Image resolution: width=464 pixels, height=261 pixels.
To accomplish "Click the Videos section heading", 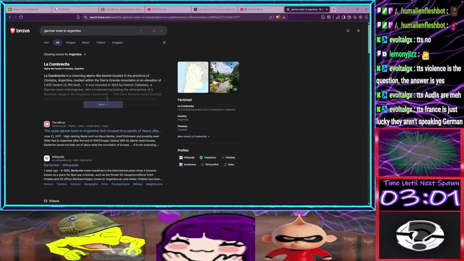I will [51, 201].
